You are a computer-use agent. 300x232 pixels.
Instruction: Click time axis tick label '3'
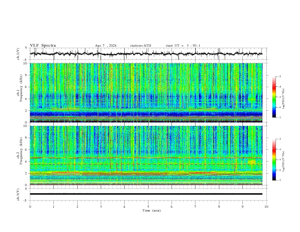101,207
